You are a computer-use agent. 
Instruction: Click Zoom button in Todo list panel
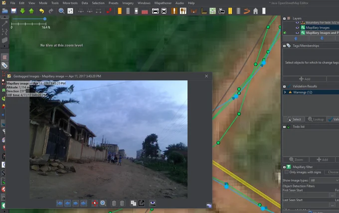point(296,160)
